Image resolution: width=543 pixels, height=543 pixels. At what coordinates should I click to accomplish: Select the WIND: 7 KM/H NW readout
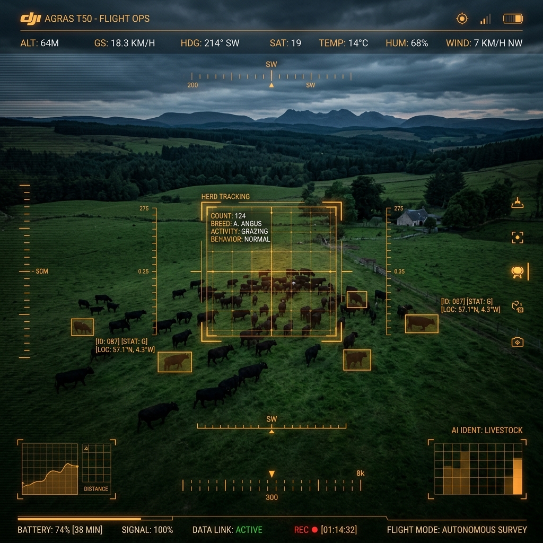[484, 43]
